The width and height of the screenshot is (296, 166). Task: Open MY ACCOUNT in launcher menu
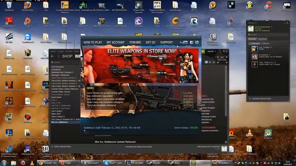(116, 43)
